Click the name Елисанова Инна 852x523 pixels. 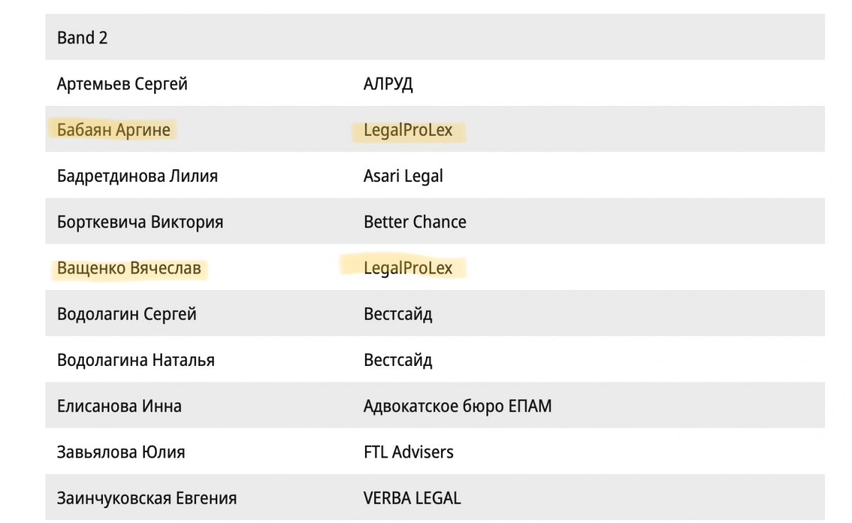(x=119, y=406)
